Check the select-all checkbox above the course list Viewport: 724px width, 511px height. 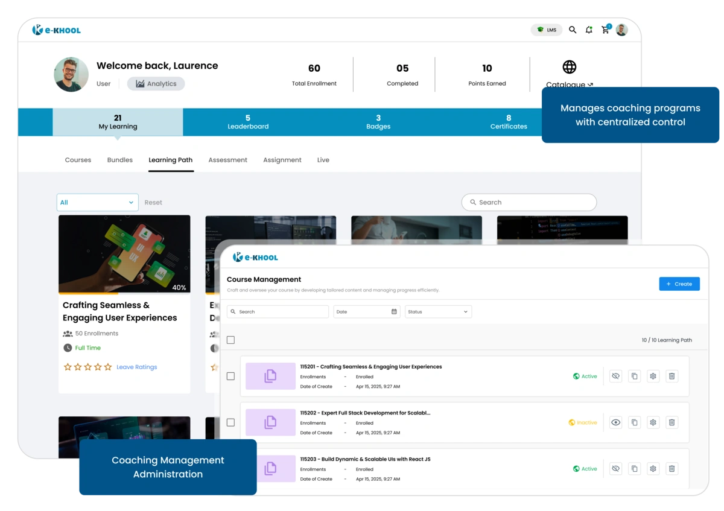(230, 340)
